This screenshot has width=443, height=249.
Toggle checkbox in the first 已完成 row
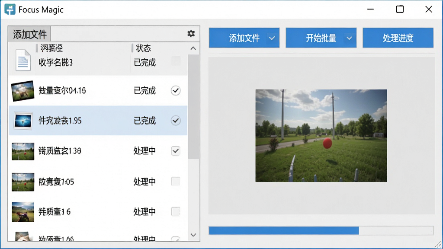(x=176, y=61)
